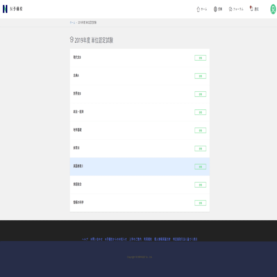Open フォーラム via the speech bubble icon

[236, 9]
